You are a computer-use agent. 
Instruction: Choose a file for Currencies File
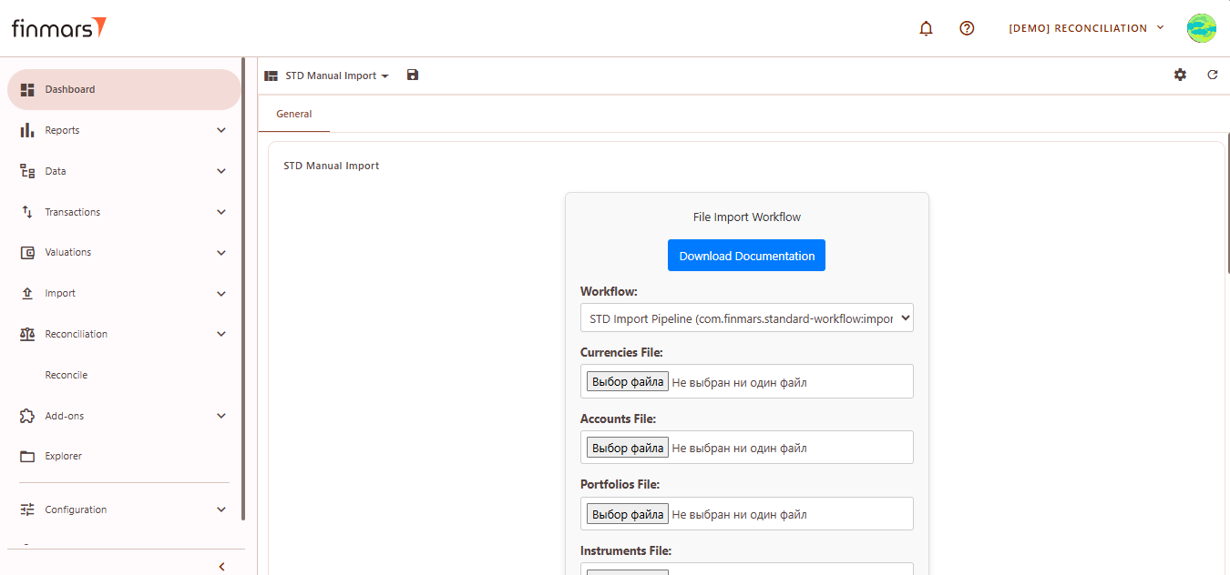tap(627, 382)
